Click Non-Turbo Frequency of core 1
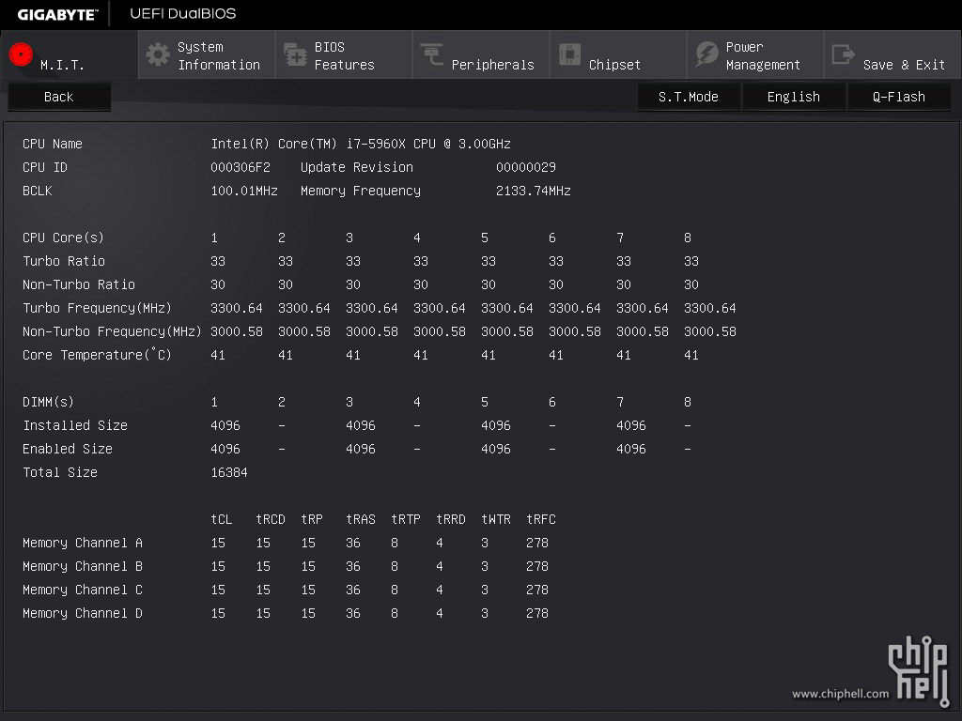Screen dimensions: 962x721 point(237,331)
